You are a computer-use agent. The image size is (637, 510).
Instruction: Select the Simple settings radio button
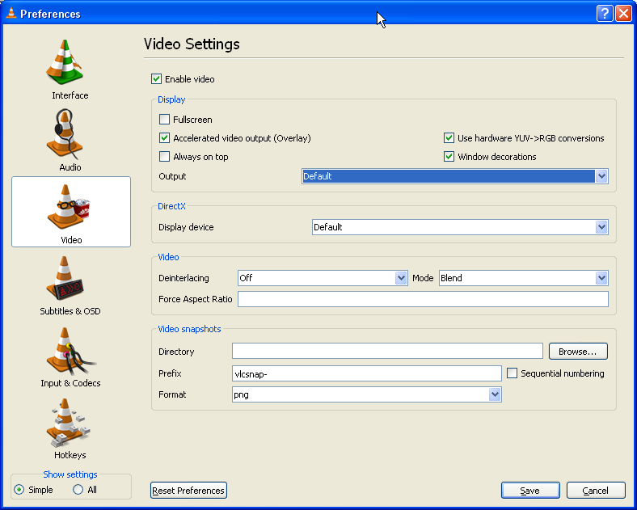[x=19, y=490]
